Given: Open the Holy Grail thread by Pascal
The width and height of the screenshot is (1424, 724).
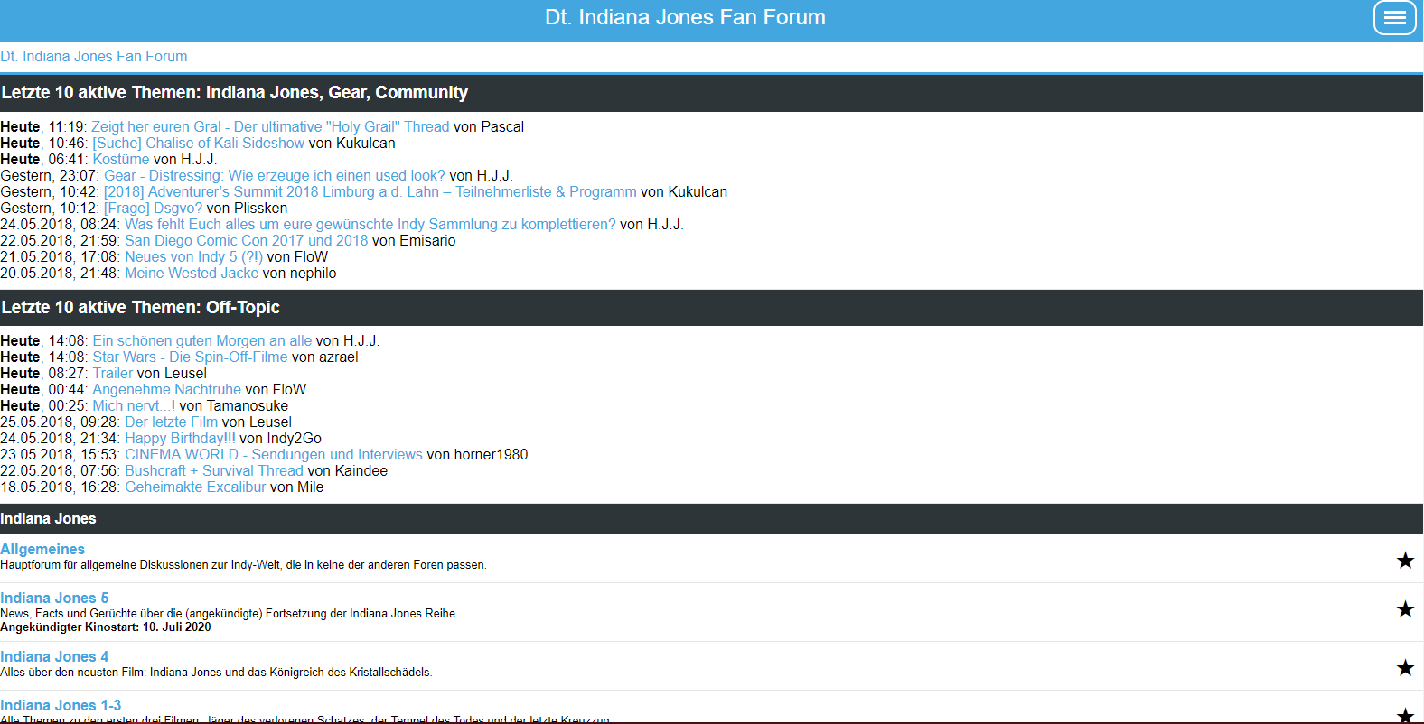Looking at the screenshot, I should click(269, 127).
